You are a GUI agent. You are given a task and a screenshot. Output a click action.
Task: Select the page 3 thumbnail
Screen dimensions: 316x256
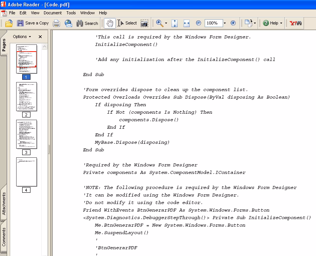[x=27, y=134]
